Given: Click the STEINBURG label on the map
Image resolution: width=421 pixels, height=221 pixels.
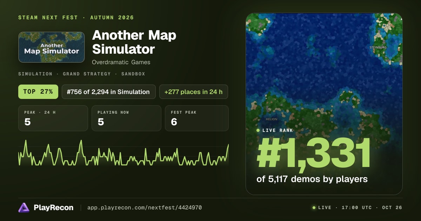Looking at the screenshot, I should [x=378, y=47].
